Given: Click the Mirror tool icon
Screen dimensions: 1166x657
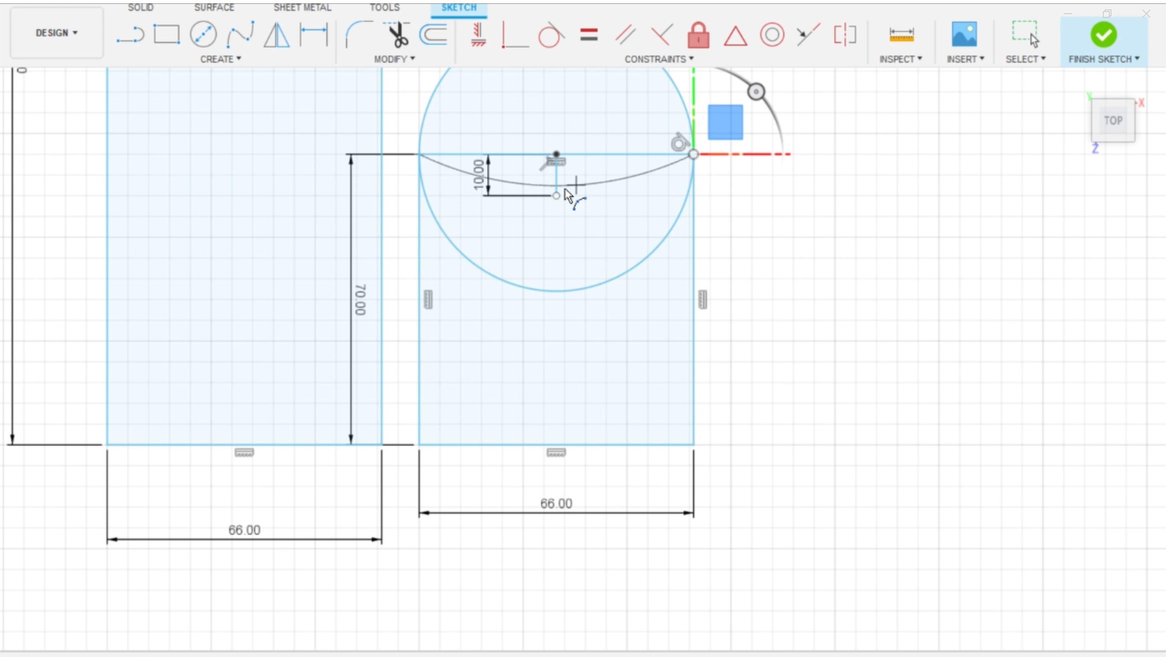Looking at the screenshot, I should (277, 35).
